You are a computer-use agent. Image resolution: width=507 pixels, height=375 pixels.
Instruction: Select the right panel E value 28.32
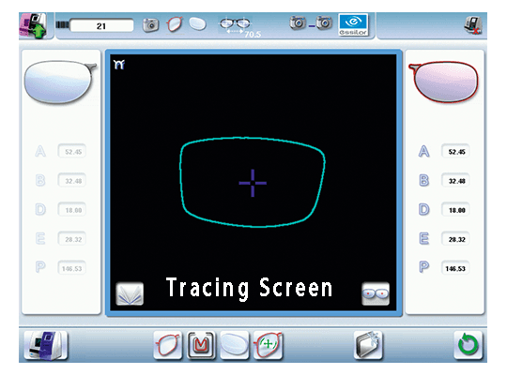(x=455, y=239)
